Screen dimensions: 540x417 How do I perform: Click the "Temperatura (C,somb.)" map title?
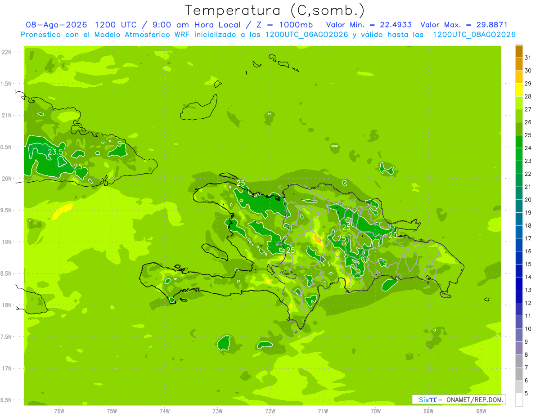(x=274, y=10)
